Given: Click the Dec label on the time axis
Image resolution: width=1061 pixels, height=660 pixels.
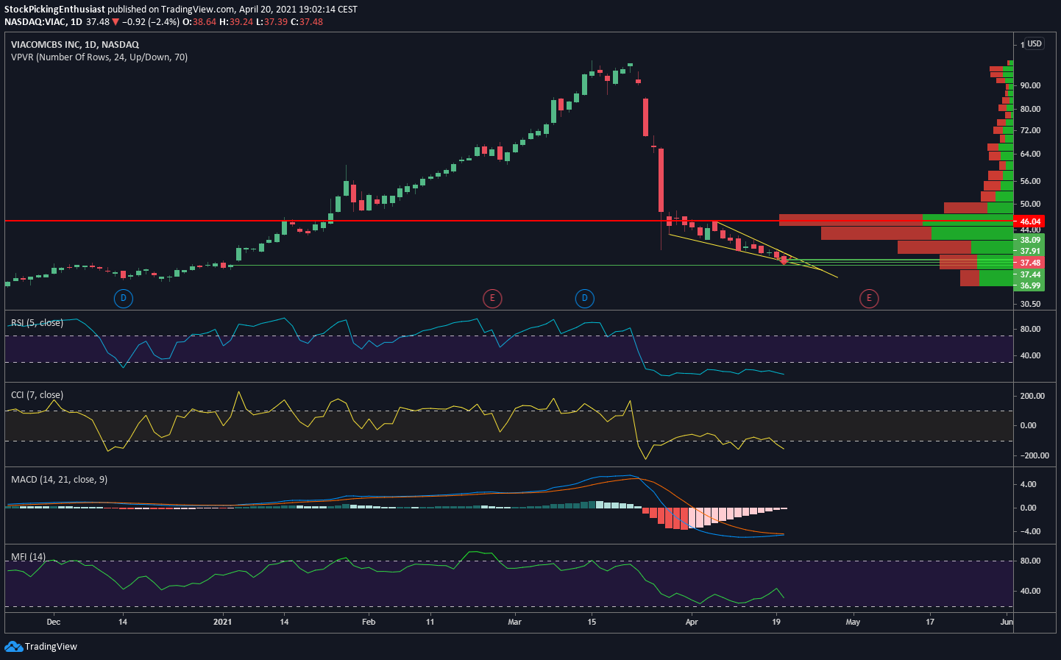Looking at the screenshot, I should point(53,622).
